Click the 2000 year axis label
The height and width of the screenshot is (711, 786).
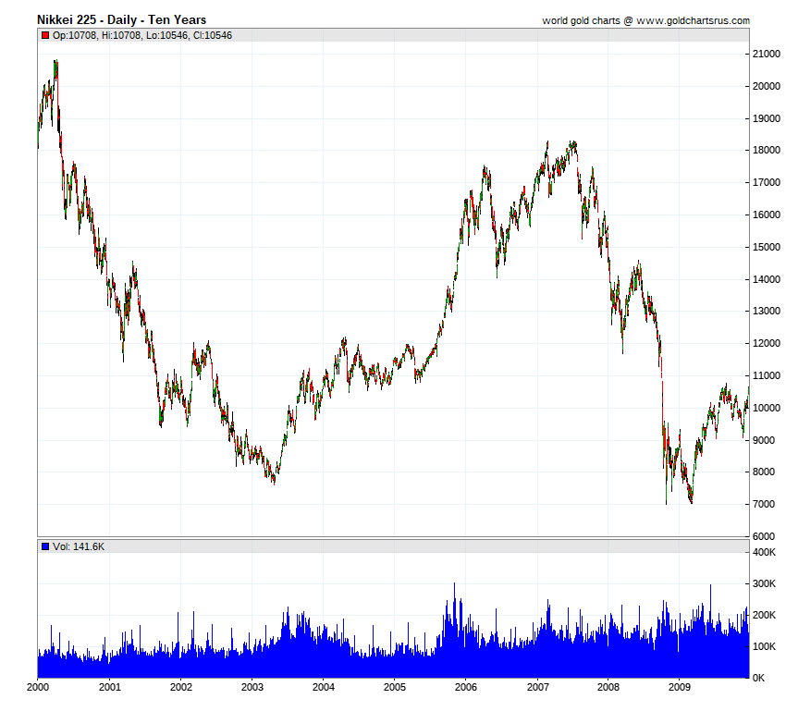[x=38, y=687]
